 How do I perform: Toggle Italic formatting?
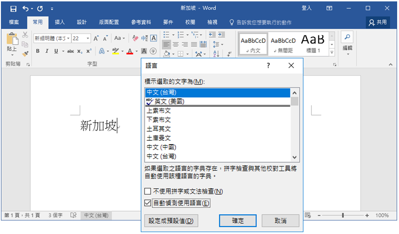pos(47,51)
